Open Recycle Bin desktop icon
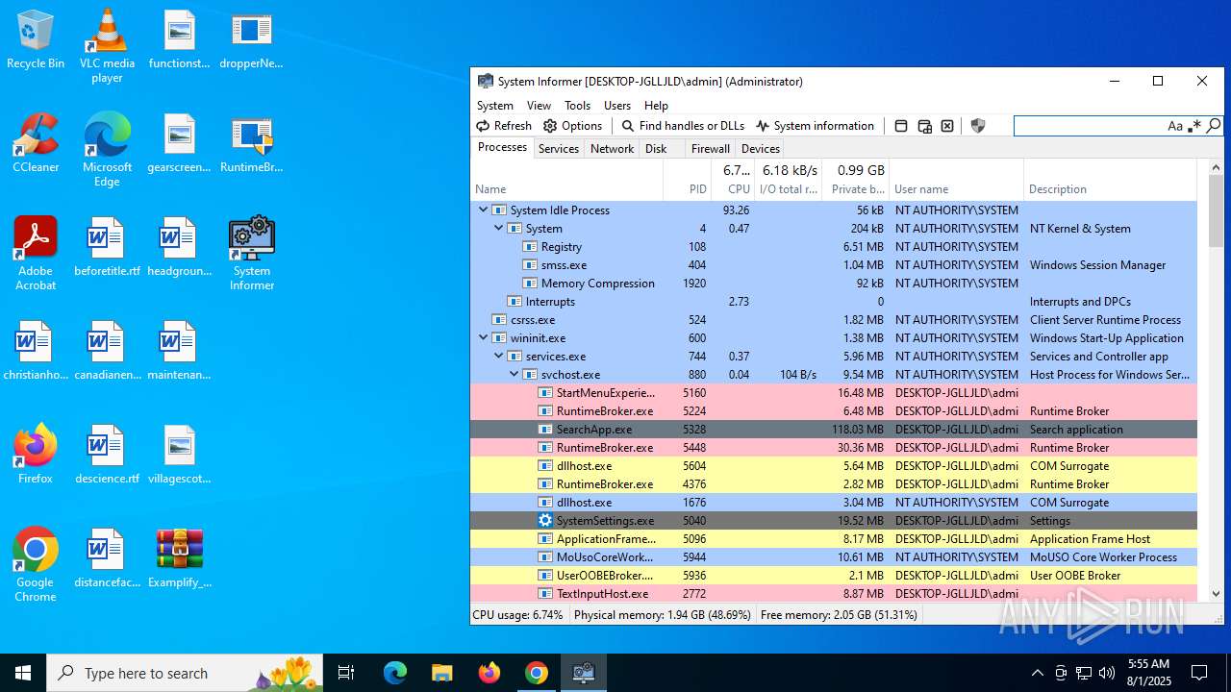Viewport: 1231px width, 692px height. pyautogui.click(x=36, y=39)
